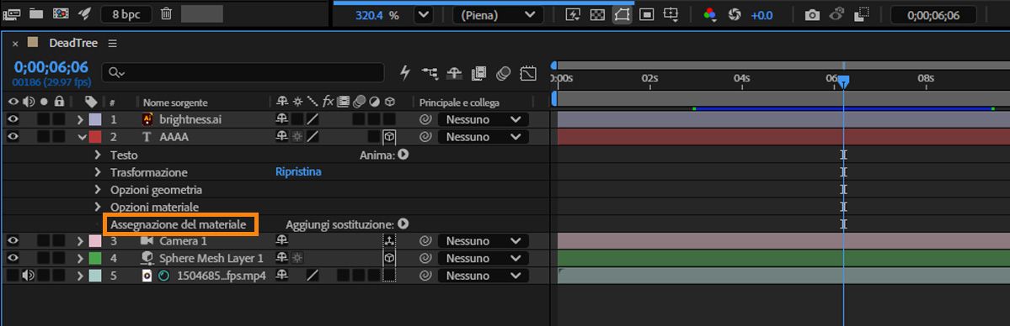Enable frame blending for composition
Image resolution: width=1010 pixels, height=326 pixels.
[x=478, y=73]
